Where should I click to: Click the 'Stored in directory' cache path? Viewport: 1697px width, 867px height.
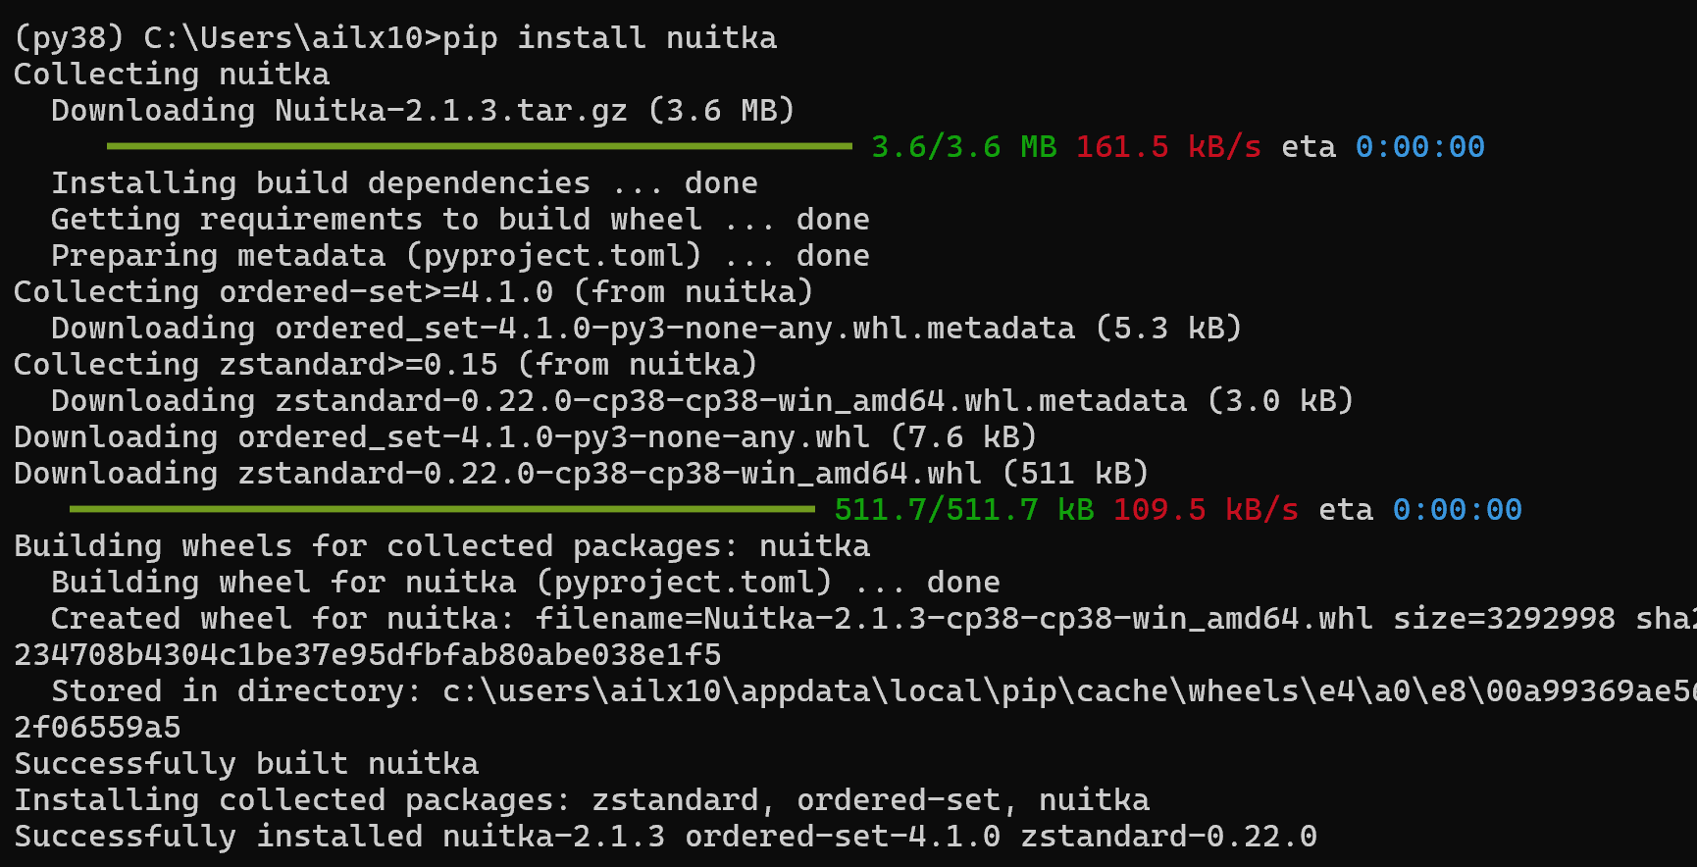(1069, 691)
